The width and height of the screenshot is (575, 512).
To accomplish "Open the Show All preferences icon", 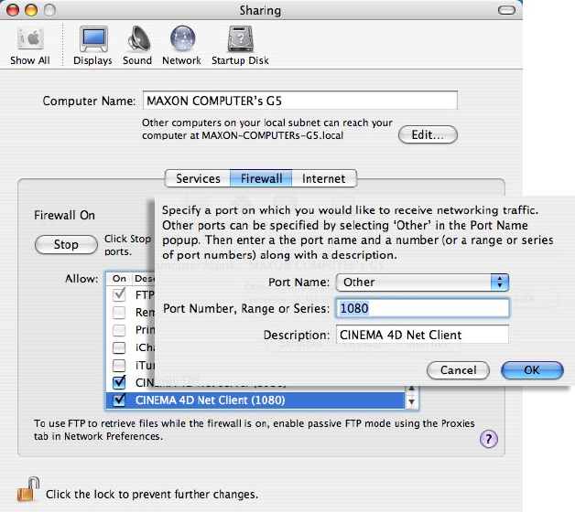I will [x=30, y=46].
